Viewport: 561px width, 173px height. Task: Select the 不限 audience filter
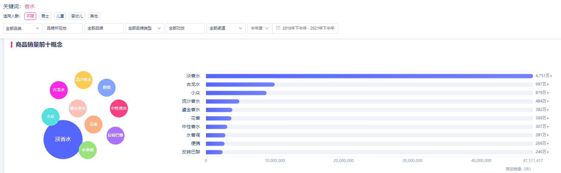coord(30,16)
